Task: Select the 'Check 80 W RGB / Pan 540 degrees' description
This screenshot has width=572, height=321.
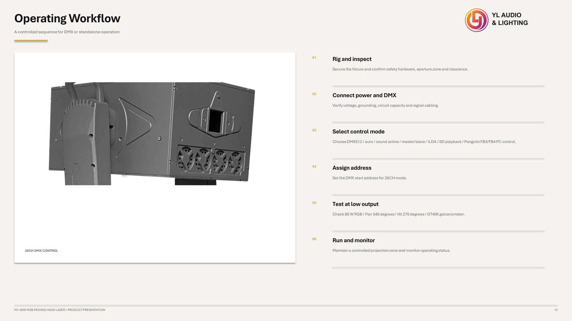Action: (399, 214)
